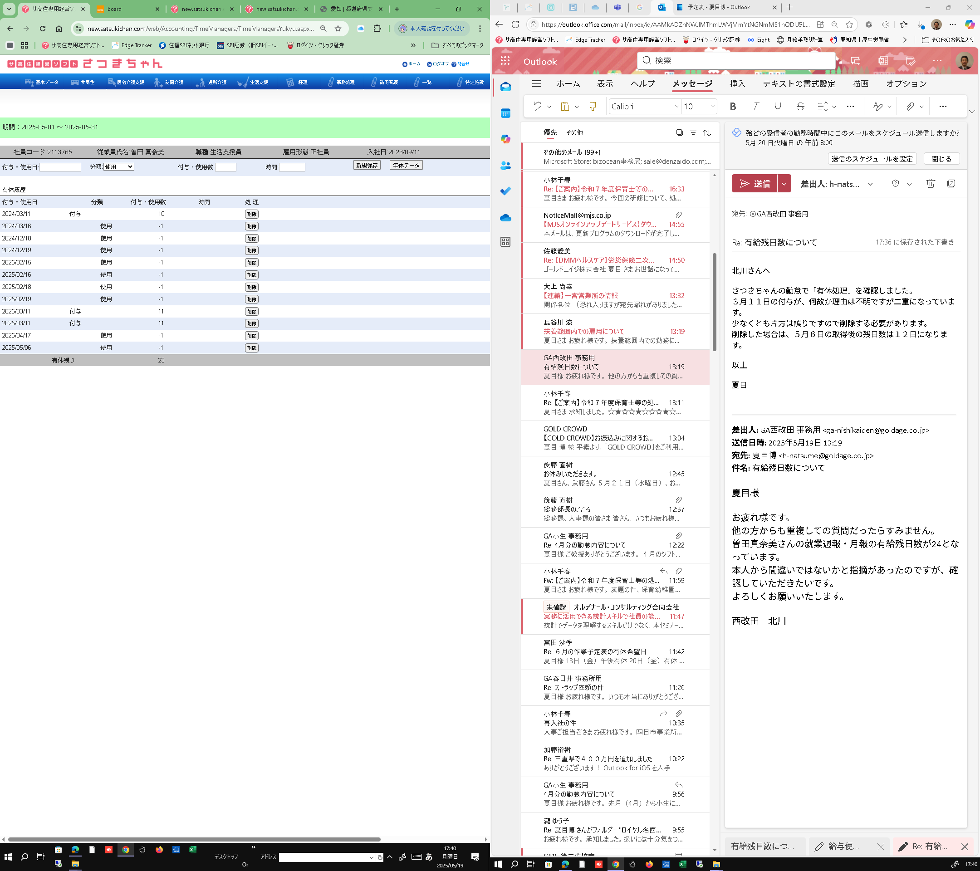Click the 新規保存 button
Screen dimensions: 980x871
coord(367,166)
